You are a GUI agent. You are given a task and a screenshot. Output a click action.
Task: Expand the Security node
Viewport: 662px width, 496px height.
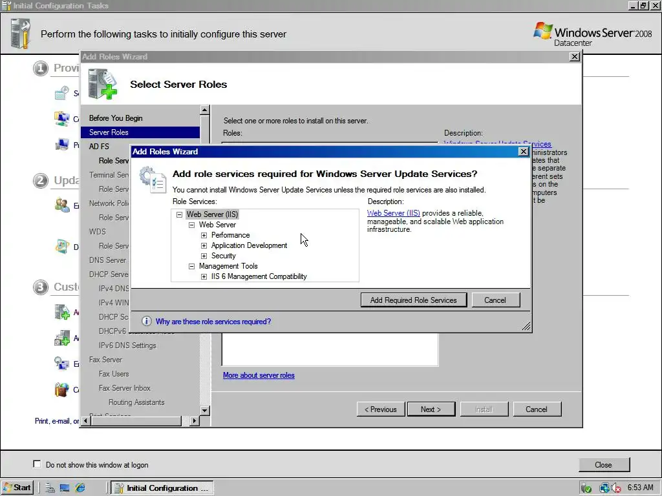pyautogui.click(x=204, y=256)
